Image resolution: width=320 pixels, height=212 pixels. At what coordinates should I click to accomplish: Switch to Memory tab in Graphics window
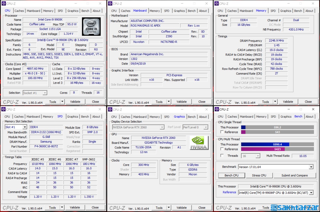[155, 117]
